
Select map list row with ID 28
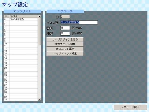(x=21, y=87)
